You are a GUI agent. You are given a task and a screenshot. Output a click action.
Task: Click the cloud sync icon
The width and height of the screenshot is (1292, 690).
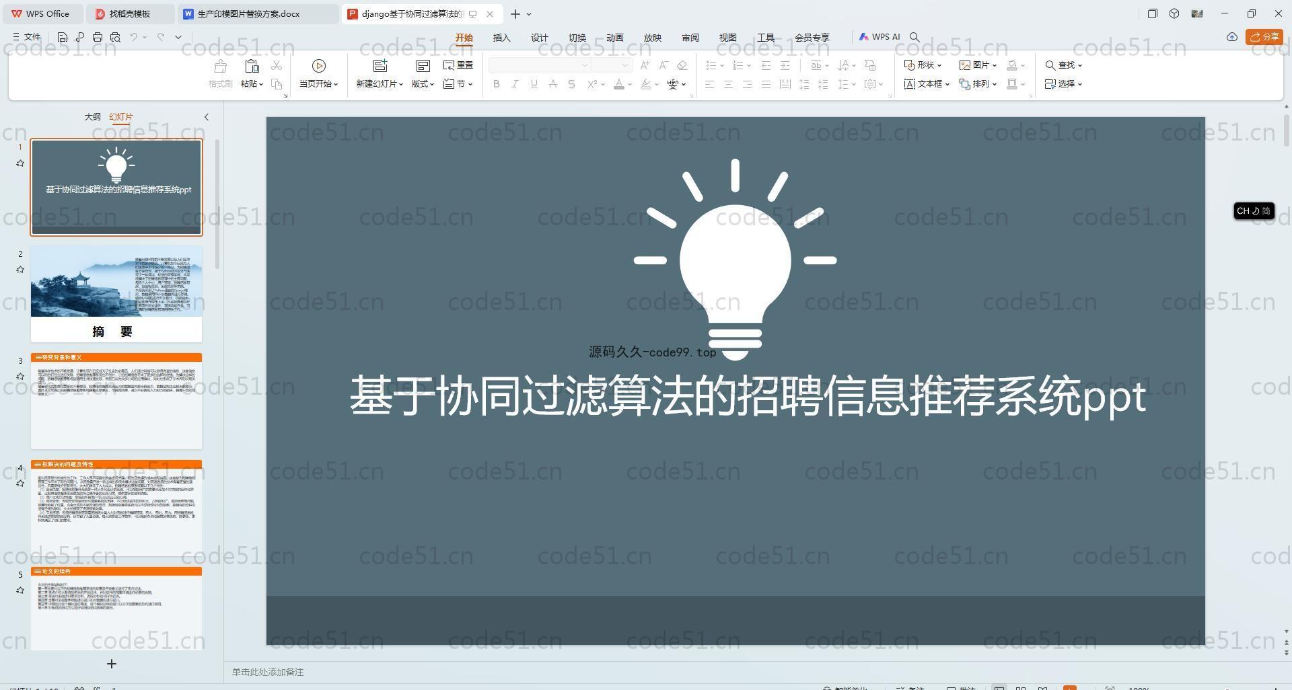(1232, 37)
